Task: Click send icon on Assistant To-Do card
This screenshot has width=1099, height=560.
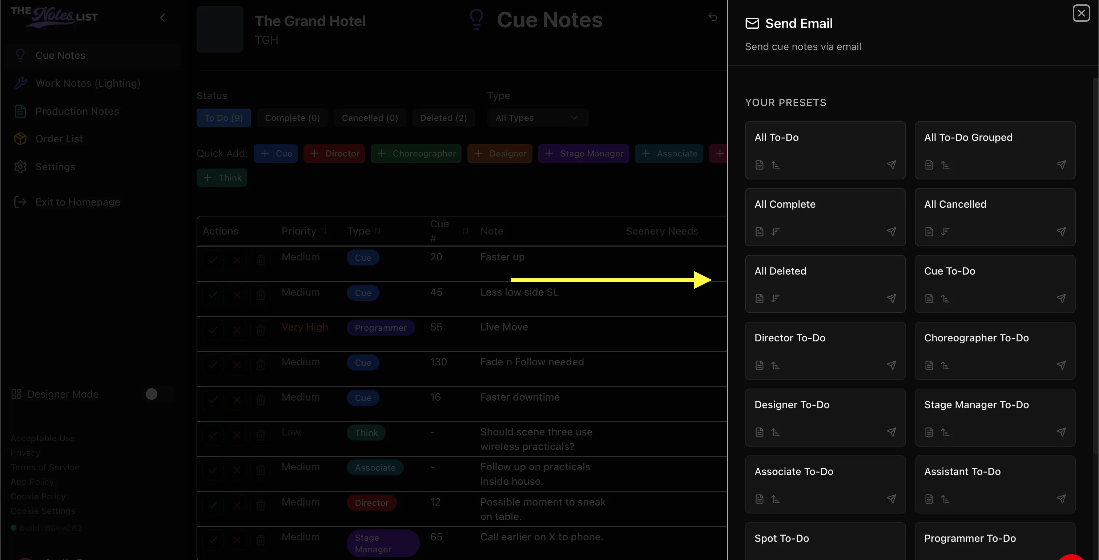Action: (x=1061, y=499)
